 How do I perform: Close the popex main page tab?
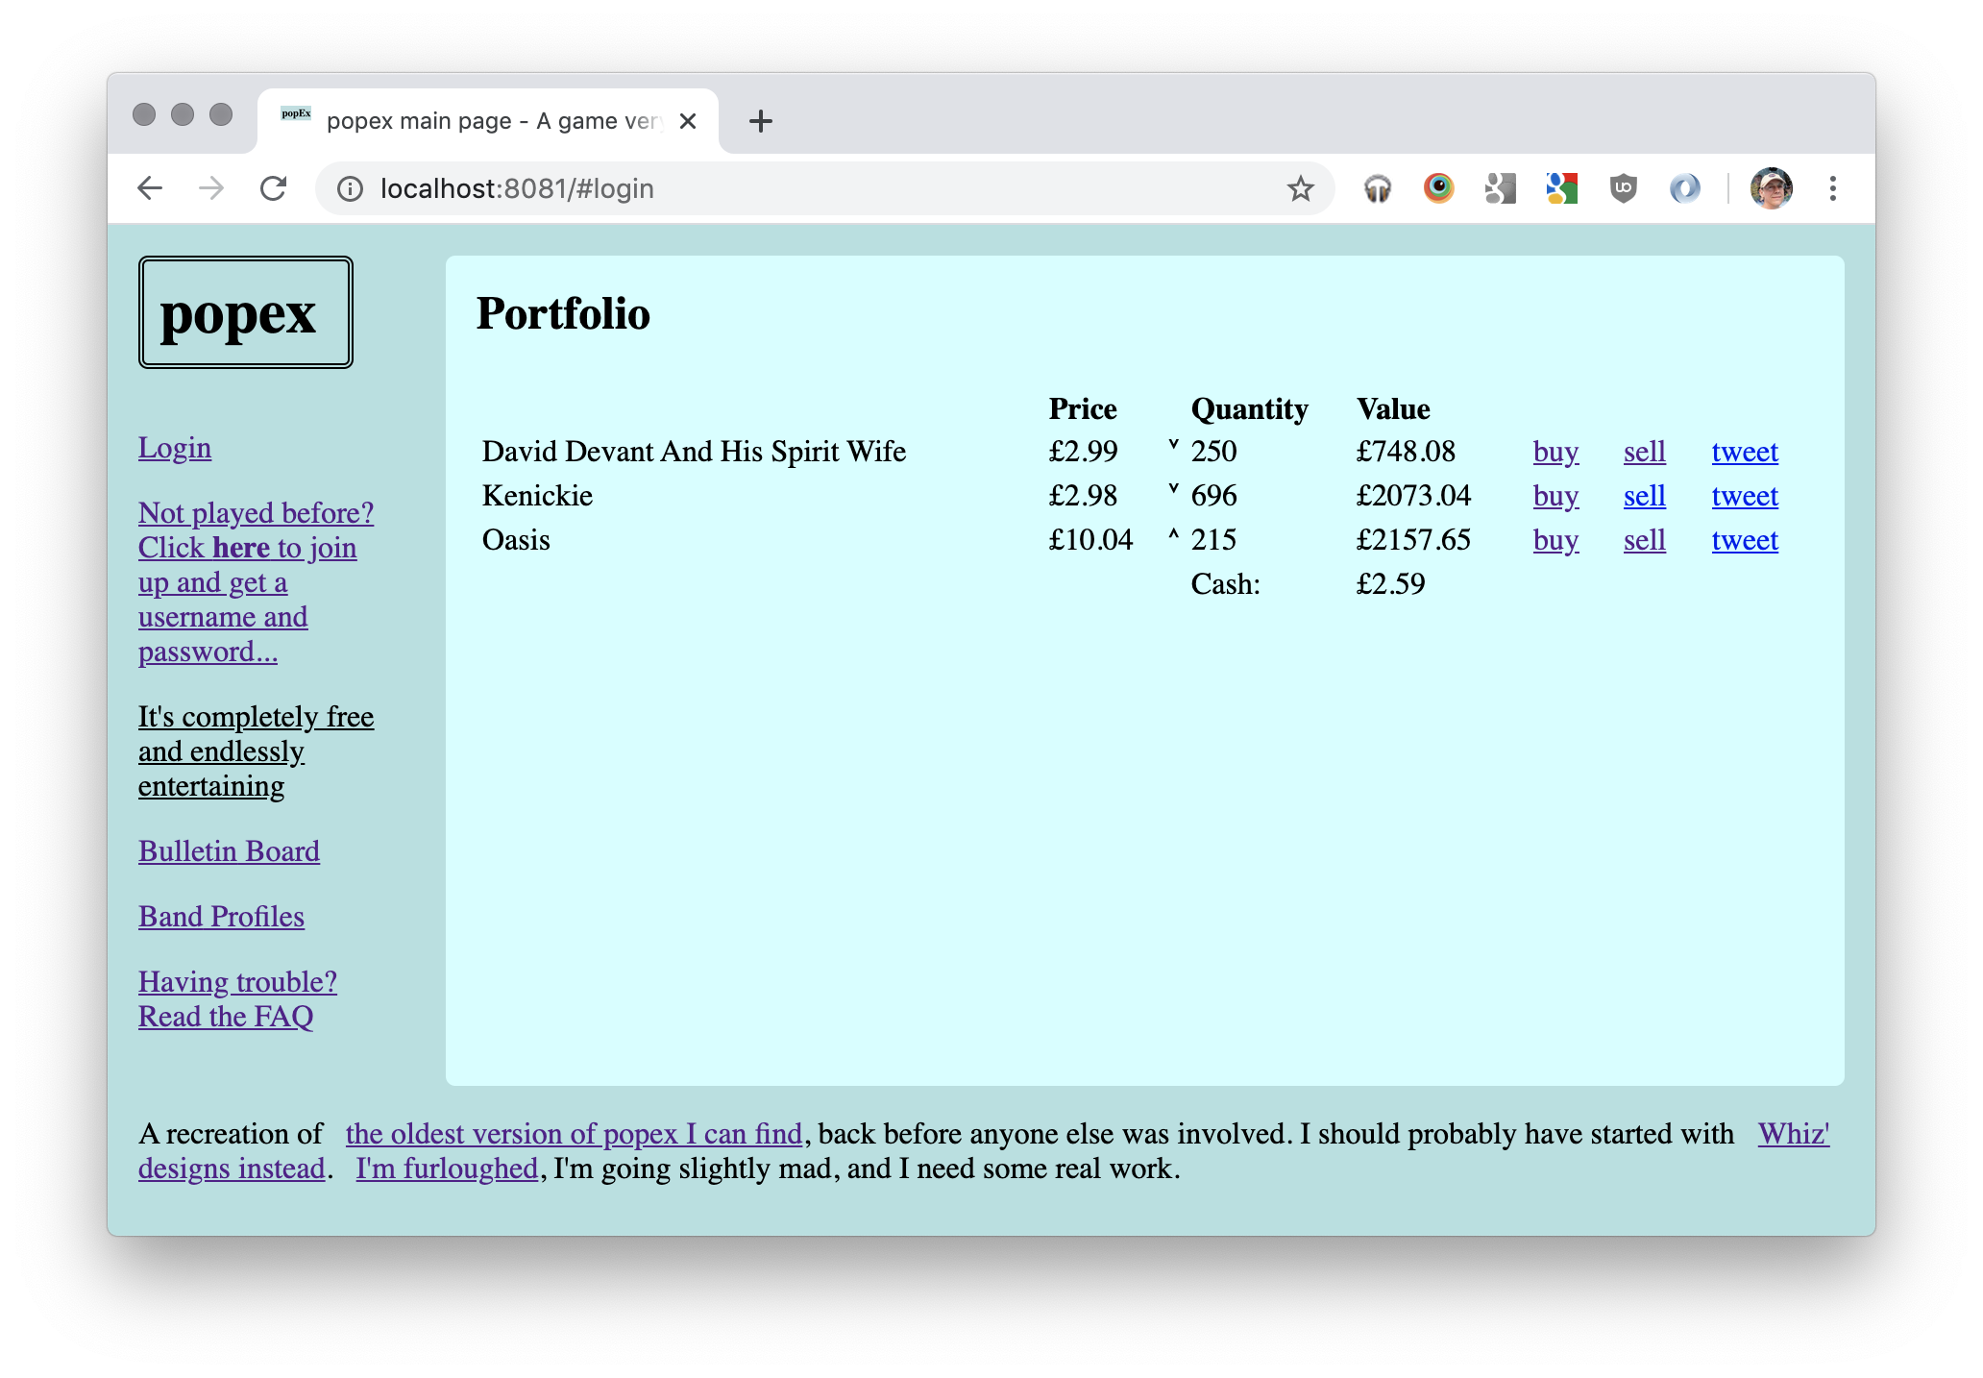[x=688, y=121]
